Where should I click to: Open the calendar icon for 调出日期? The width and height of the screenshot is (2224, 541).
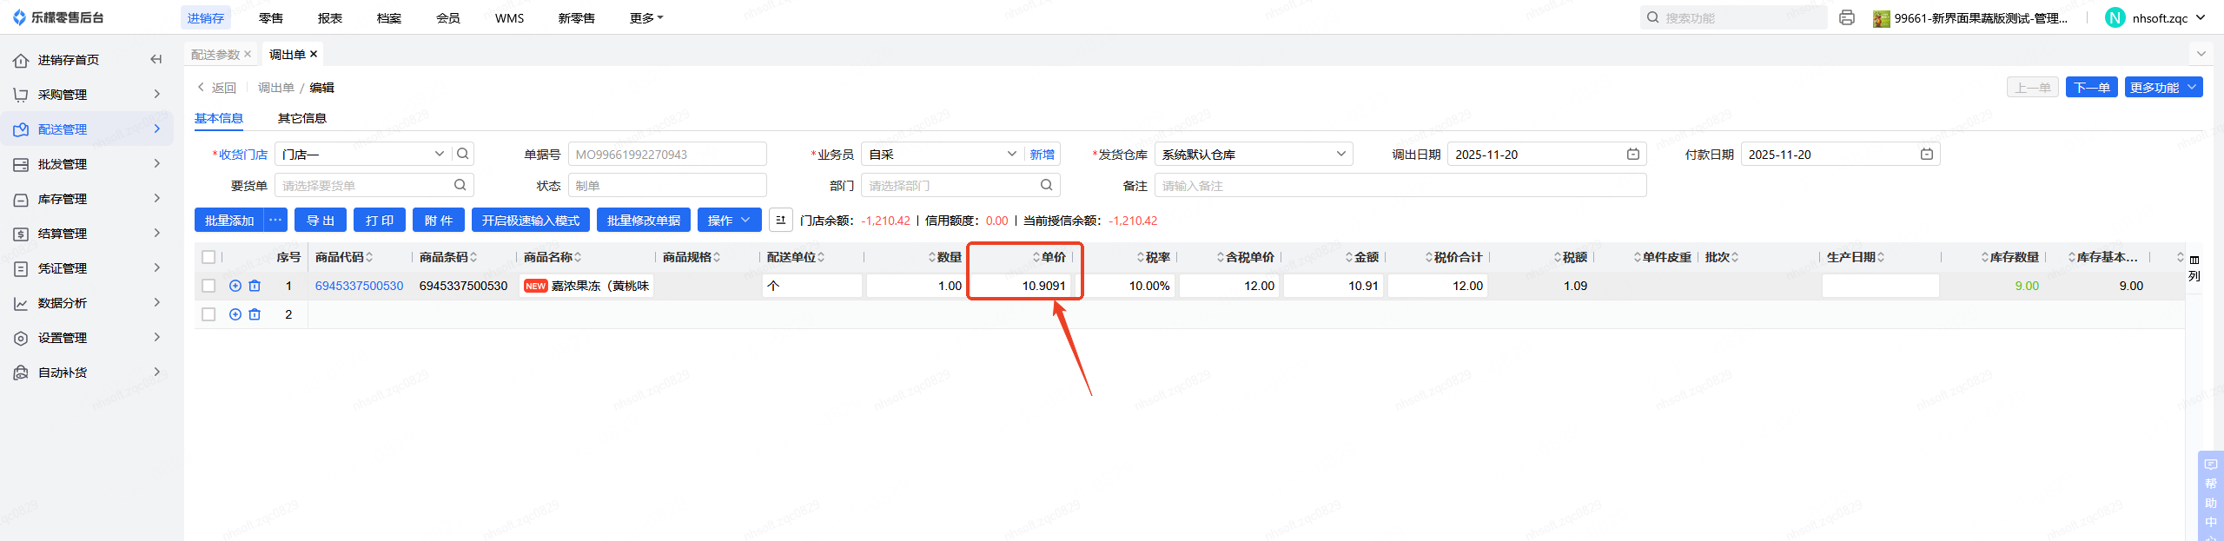pyautogui.click(x=1633, y=154)
